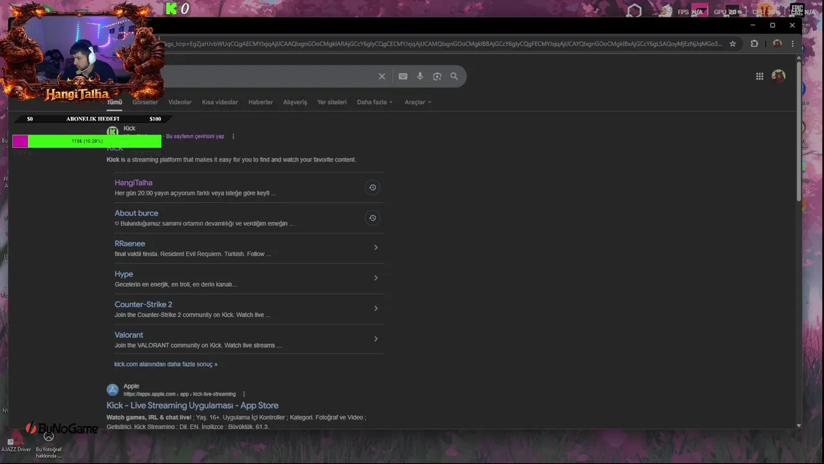The width and height of the screenshot is (824, 464).
Task: Click Bu sayfanın çevirisini yap link
Action: (x=195, y=137)
